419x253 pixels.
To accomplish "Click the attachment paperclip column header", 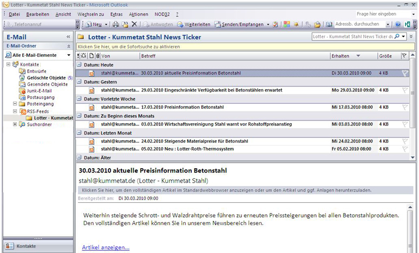I will point(98,56).
